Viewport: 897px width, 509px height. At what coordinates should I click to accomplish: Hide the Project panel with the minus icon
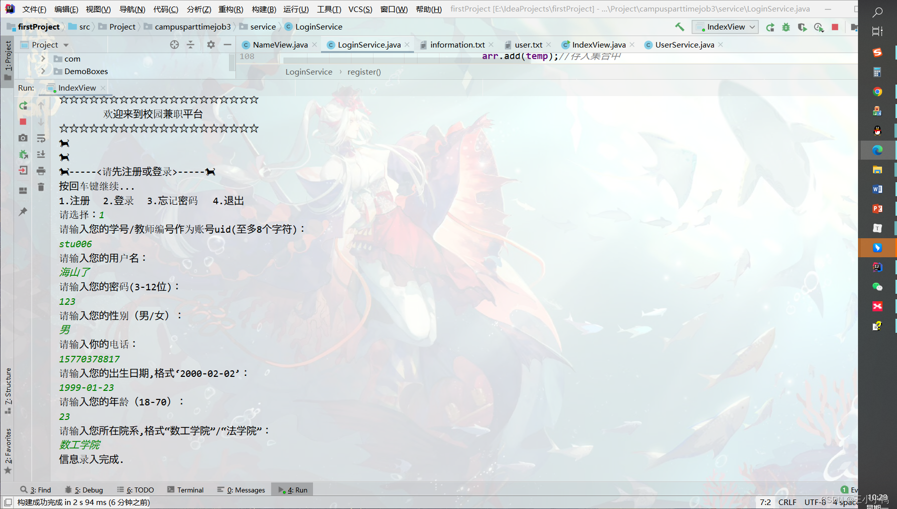(x=227, y=45)
